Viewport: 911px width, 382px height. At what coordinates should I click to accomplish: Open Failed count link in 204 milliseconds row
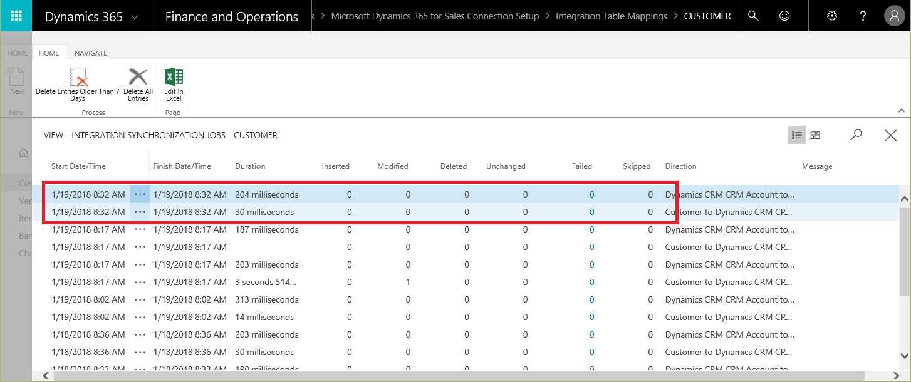(x=591, y=194)
